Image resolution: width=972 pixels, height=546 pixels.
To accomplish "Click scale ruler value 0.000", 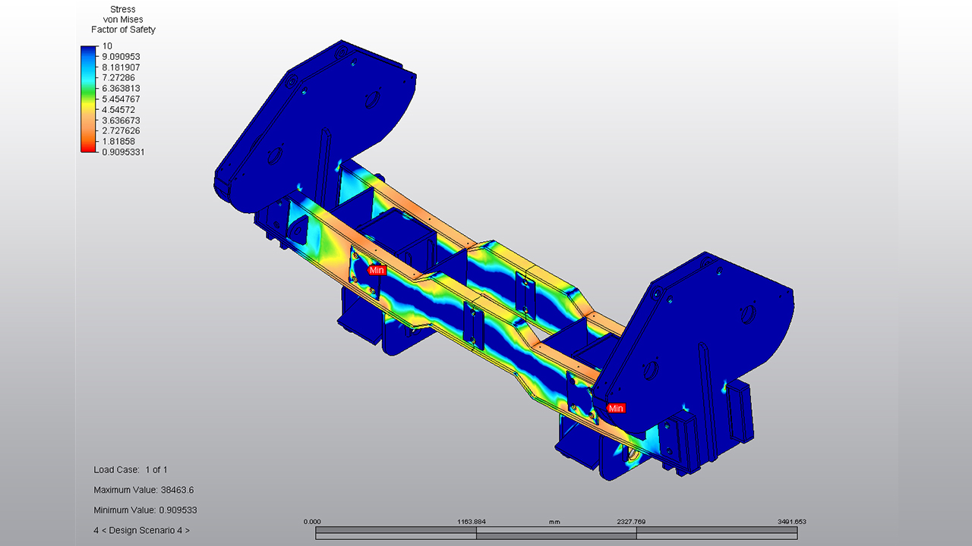I will [x=312, y=522].
